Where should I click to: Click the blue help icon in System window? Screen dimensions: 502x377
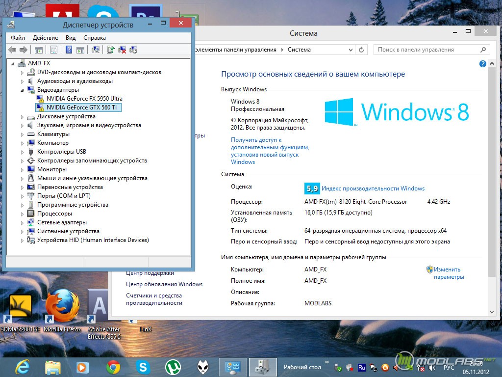(x=482, y=64)
